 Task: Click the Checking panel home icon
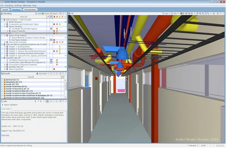click(x=2, y=13)
